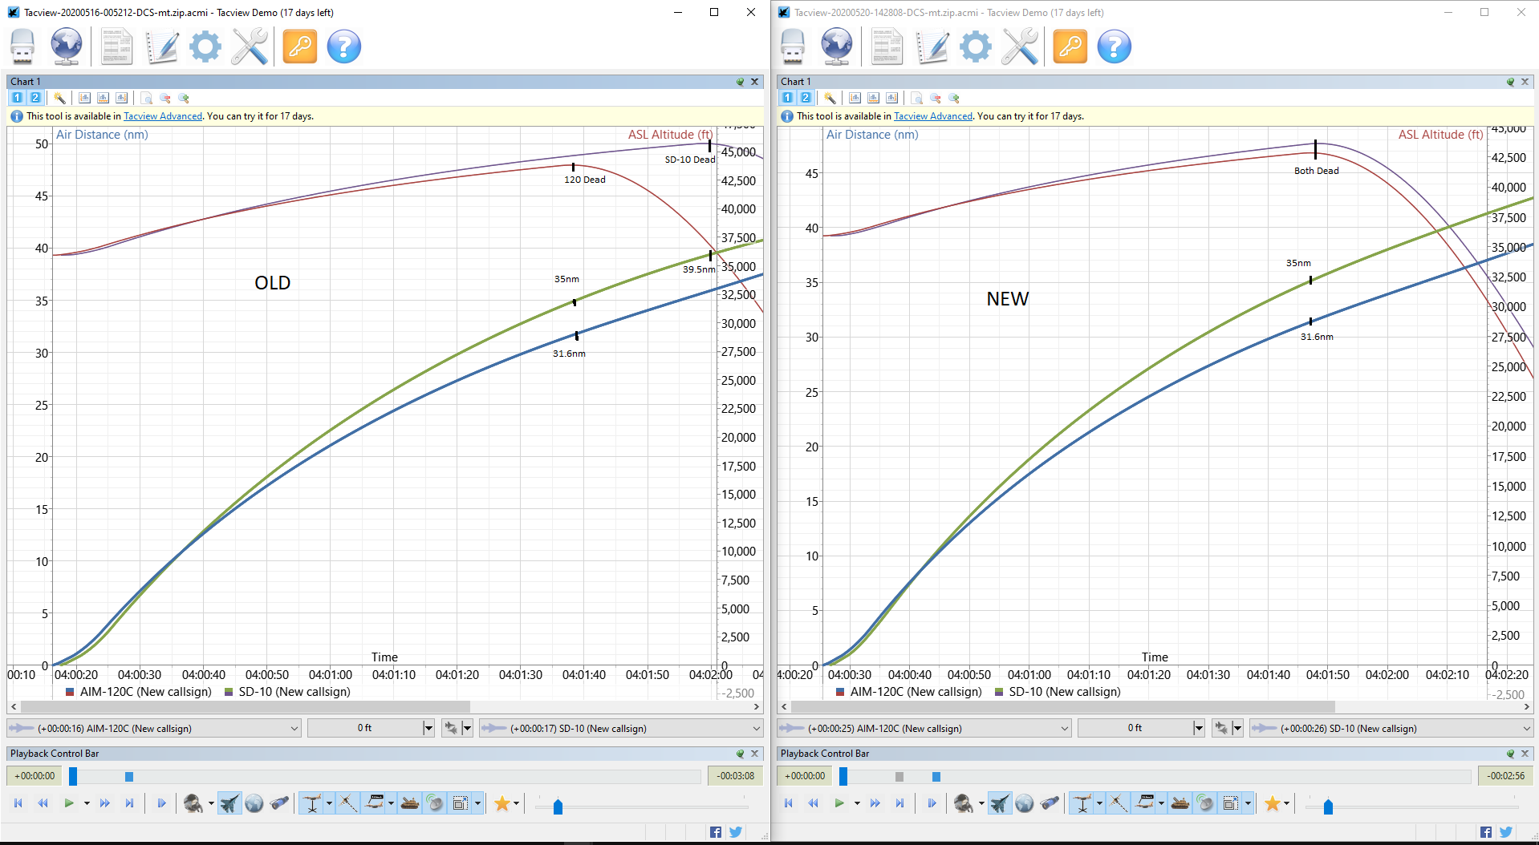Click the left playback timeline position handle
Image resolution: width=1539 pixels, height=845 pixels.
point(73,776)
